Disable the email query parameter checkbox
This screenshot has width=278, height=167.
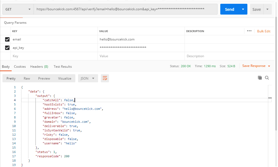click(x=7, y=39)
